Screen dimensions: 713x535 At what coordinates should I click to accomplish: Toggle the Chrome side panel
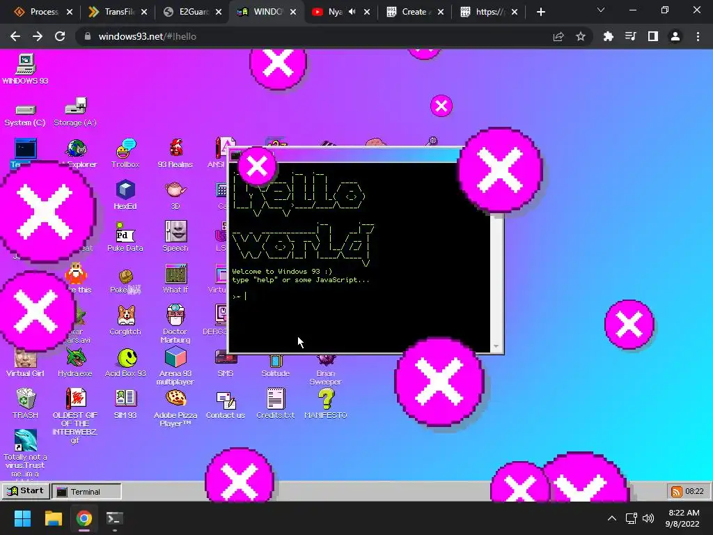pos(653,36)
